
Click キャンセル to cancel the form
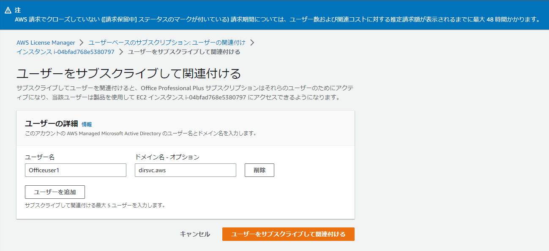(x=195, y=234)
